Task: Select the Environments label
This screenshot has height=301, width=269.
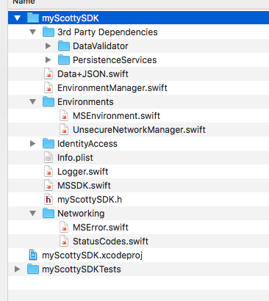Action: click(x=85, y=102)
